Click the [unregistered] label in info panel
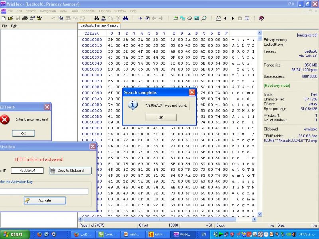The width and height of the screenshot is (319, 239). point(307,35)
